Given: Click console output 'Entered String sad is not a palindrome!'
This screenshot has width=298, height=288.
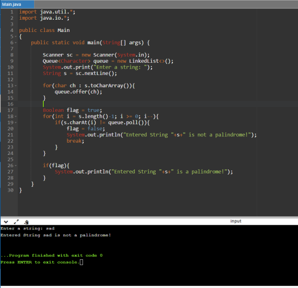Looking at the screenshot, I should 56,235.
